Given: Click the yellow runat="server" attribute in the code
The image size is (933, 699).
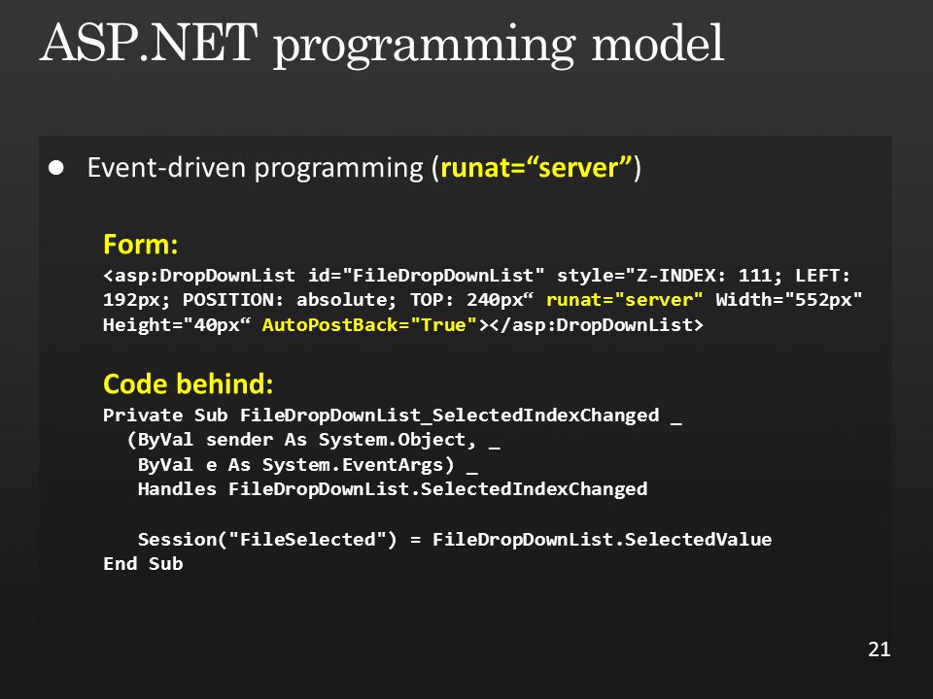Looking at the screenshot, I should point(624,300).
